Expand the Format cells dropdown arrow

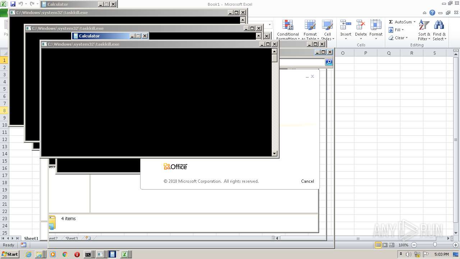[376, 38]
